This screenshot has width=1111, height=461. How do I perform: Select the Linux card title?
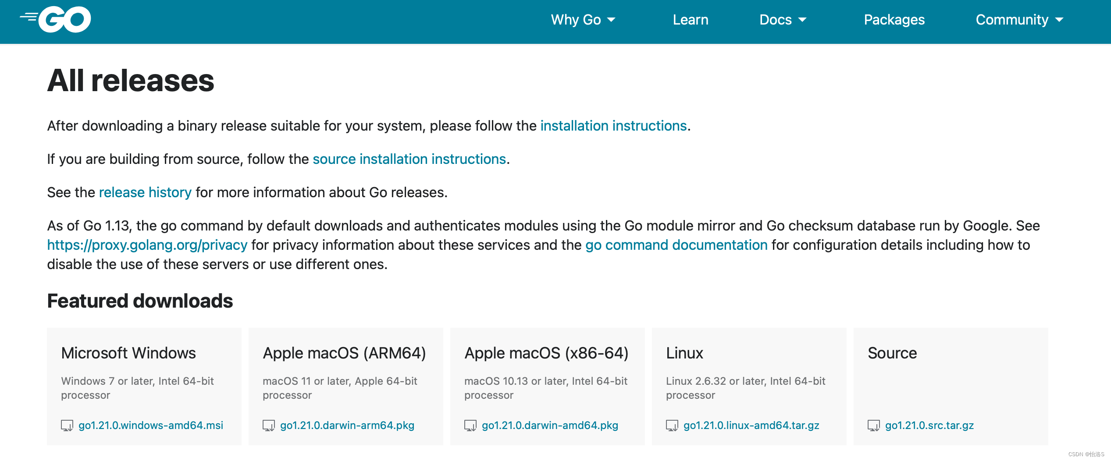(684, 353)
